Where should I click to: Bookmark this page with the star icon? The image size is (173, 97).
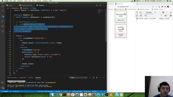(x=153, y=7)
